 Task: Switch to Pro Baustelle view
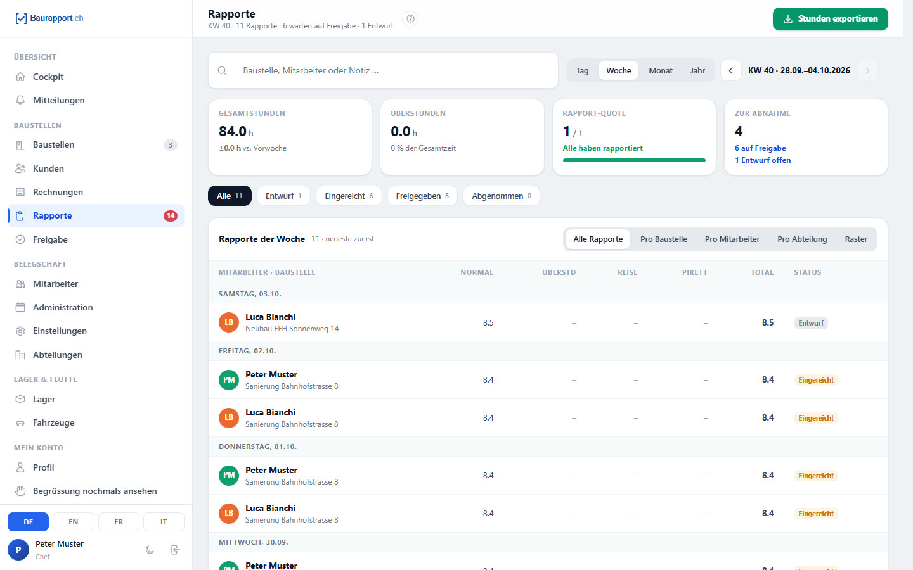click(x=664, y=239)
